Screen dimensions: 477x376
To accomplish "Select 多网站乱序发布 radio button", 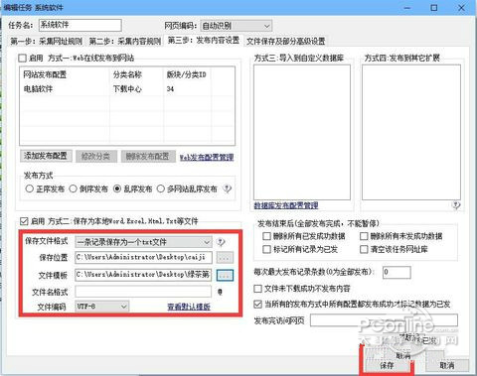I will (161, 188).
